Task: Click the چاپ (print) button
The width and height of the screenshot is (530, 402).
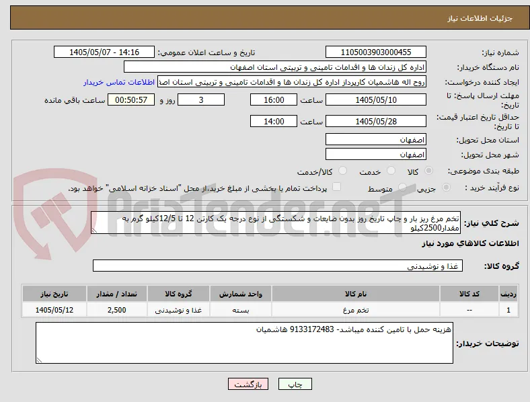Action: pyautogui.click(x=295, y=384)
